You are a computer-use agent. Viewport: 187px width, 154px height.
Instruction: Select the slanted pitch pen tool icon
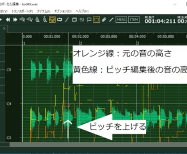[67, 20]
